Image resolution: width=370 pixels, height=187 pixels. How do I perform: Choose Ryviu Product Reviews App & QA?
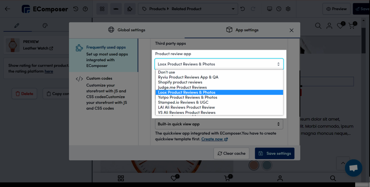pos(219,77)
